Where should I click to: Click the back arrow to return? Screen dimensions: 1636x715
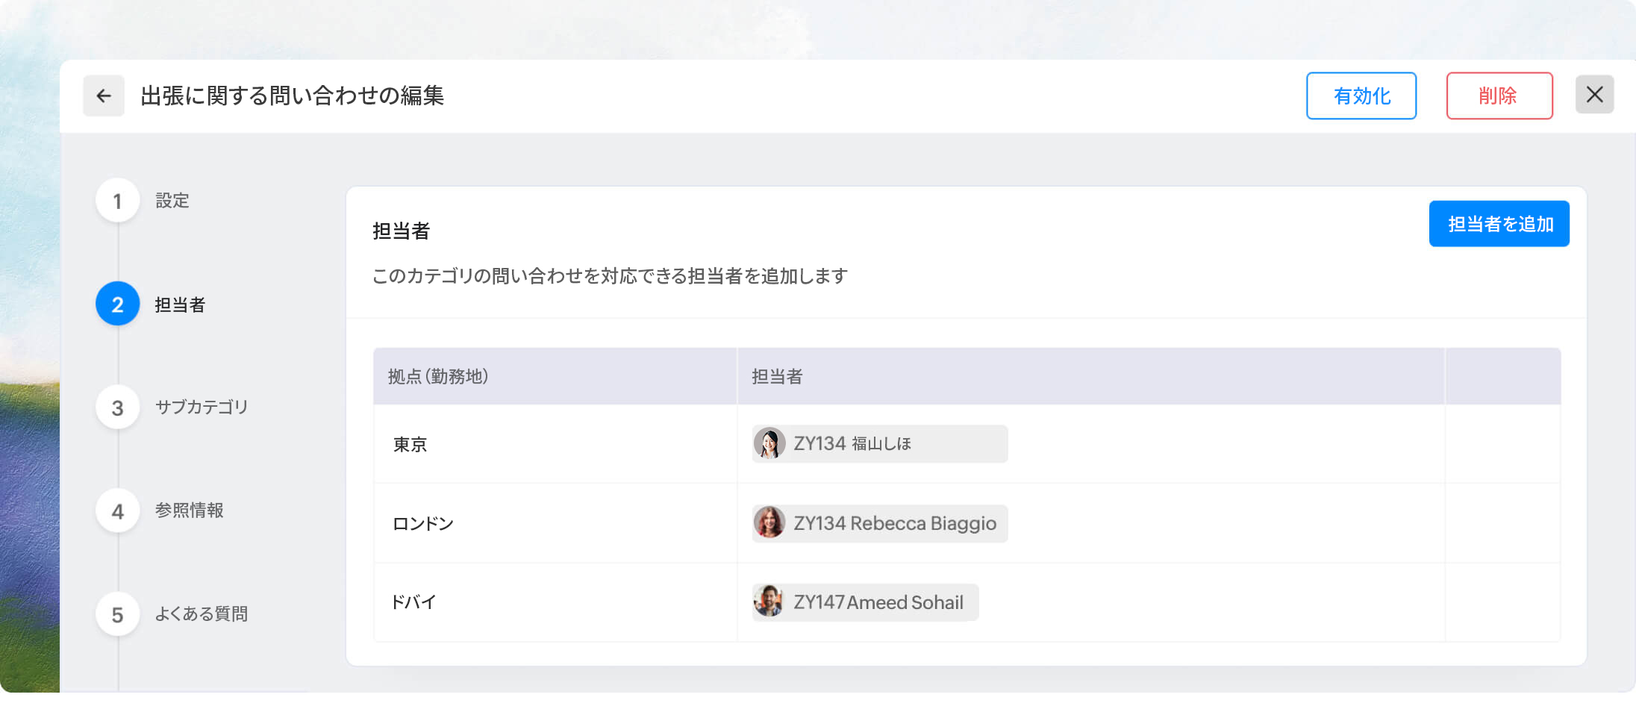104,96
